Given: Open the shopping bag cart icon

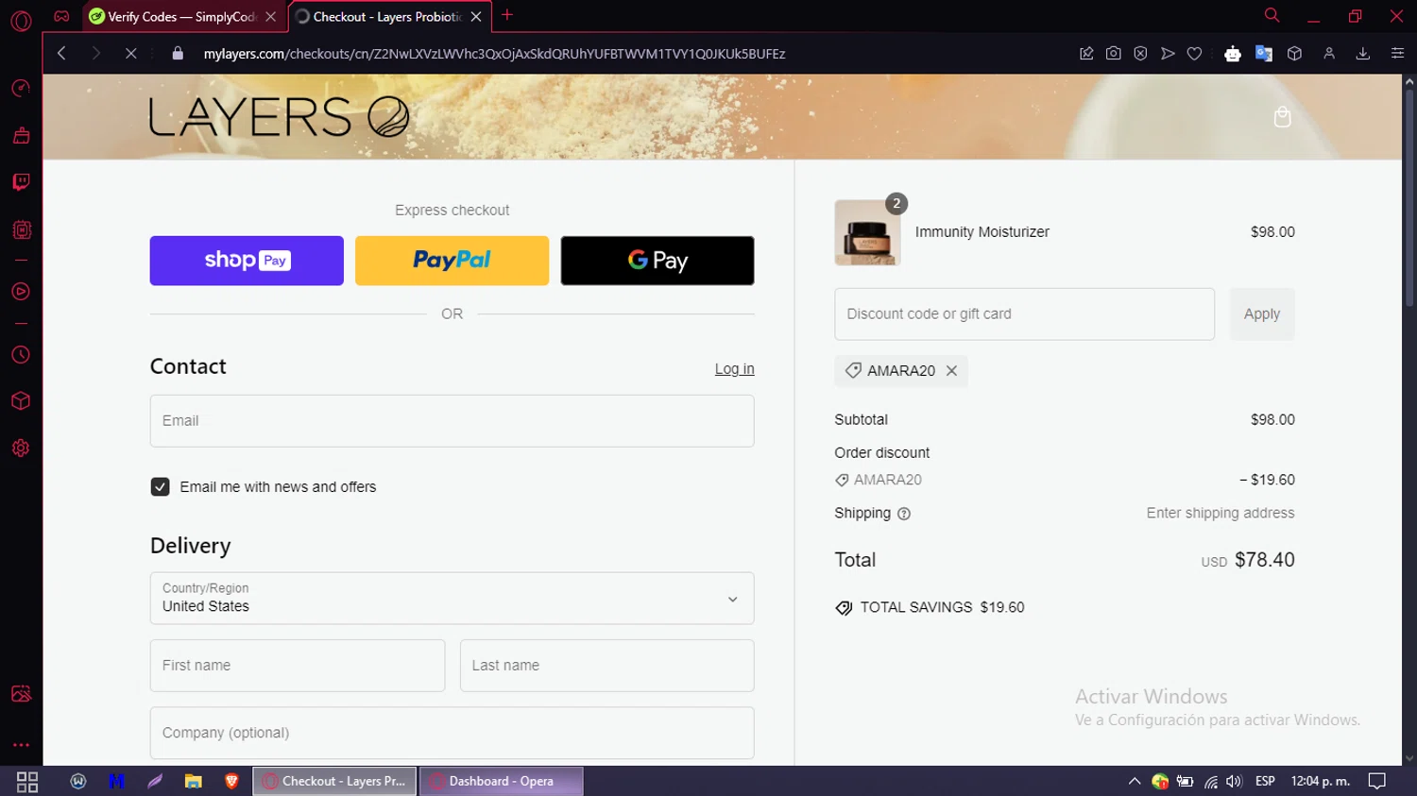Looking at the screenshot, I should coord(1282,117).
